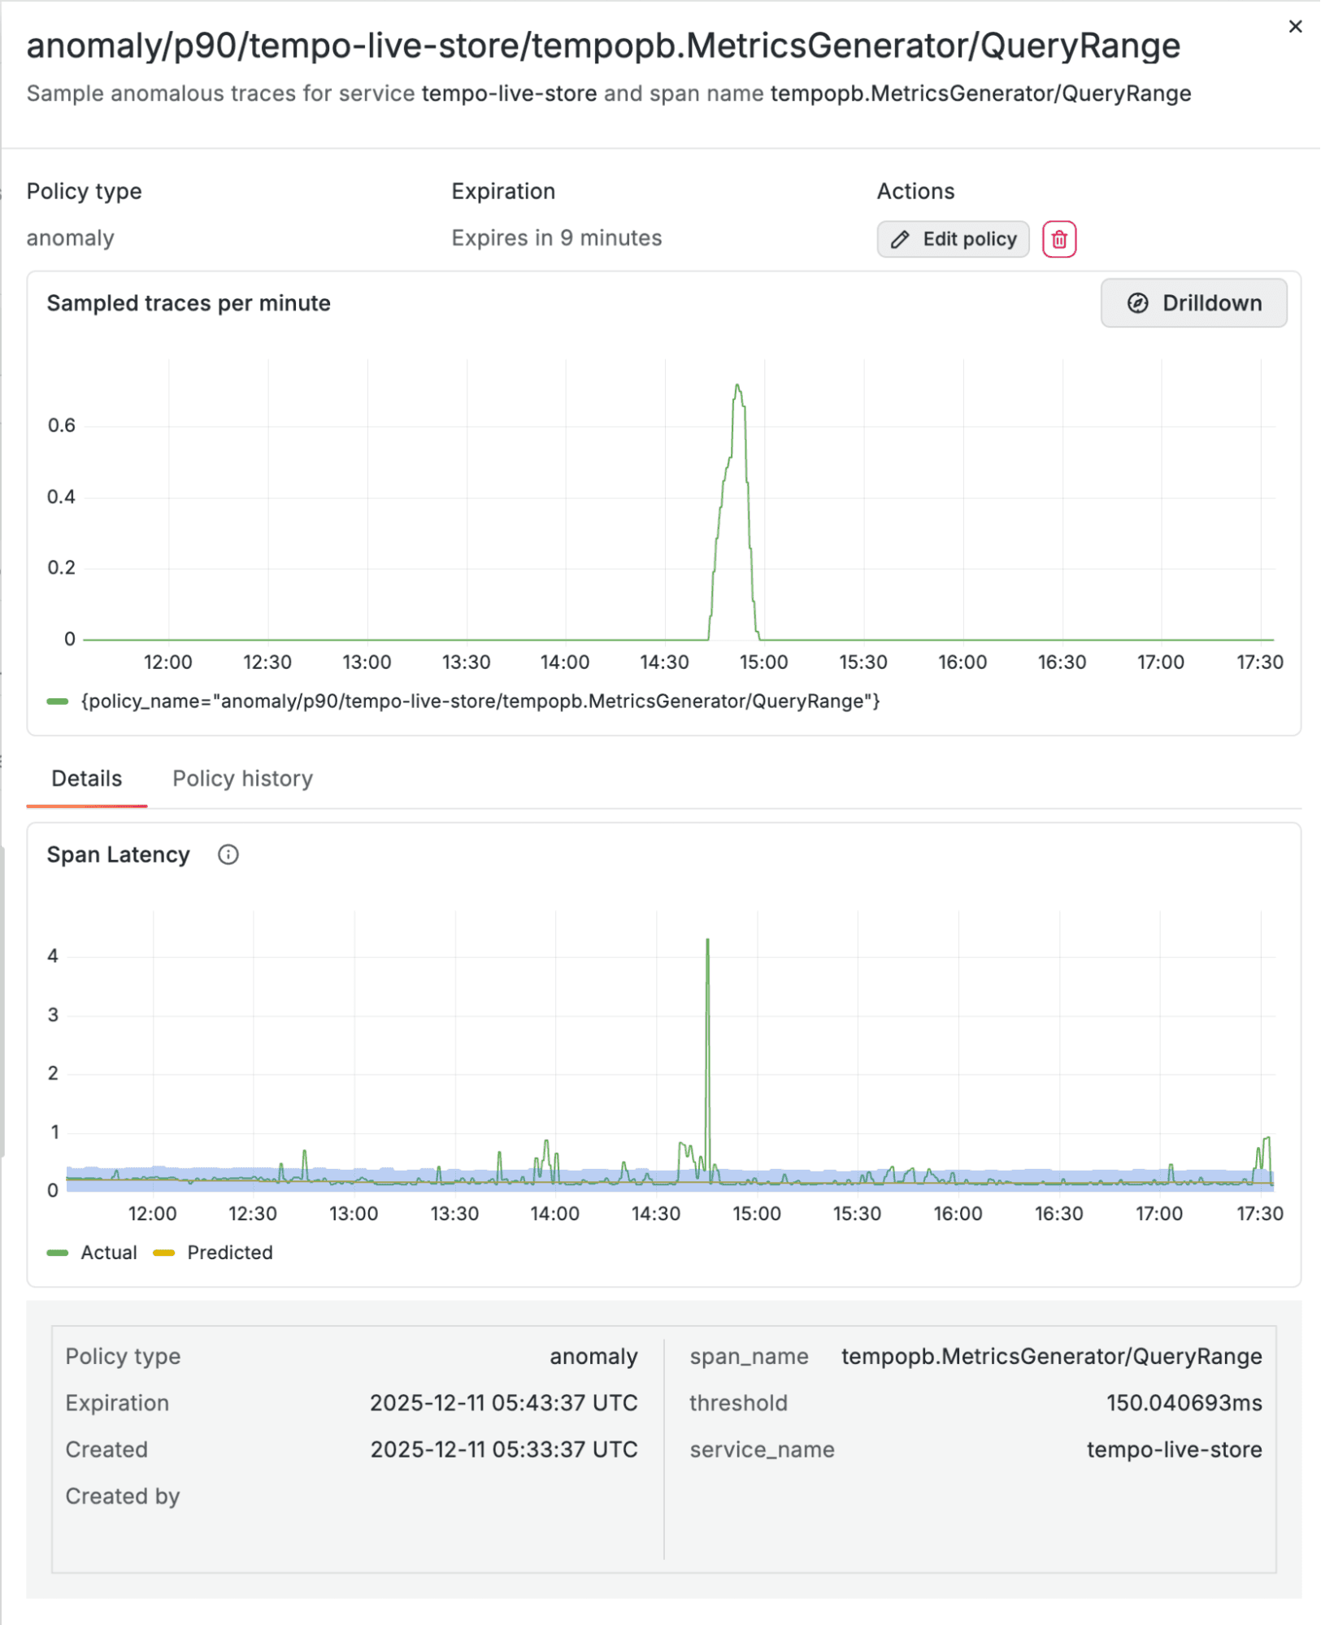Select the threshold value 150.040693ms
The height and width of the screenshot is (1625, 1321).
click(1184, 1403)
